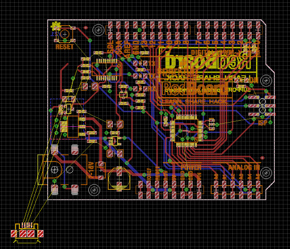Select the ATmega TQFP microcontroller footprint
The height and width of the screenshot is (249, 290).
[x=186, y=131]
